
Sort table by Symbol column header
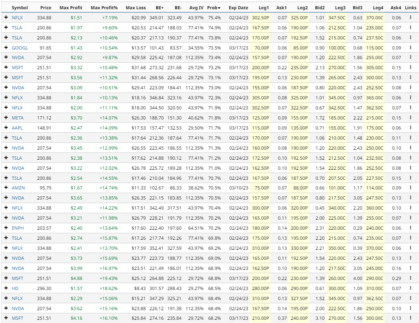[20, 8]
